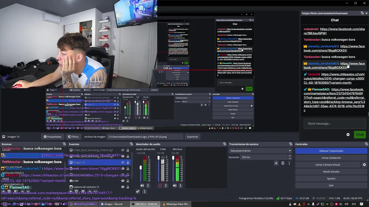Show hidden source 31666_Sport_Branding_COM-EC.gif
Screen dimensions: 369x207
(123, 150)
